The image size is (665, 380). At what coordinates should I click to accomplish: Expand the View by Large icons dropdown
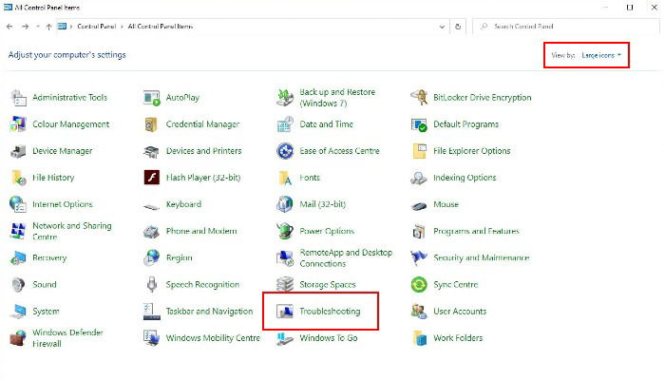pyautogui.click(x=601, y=55)
